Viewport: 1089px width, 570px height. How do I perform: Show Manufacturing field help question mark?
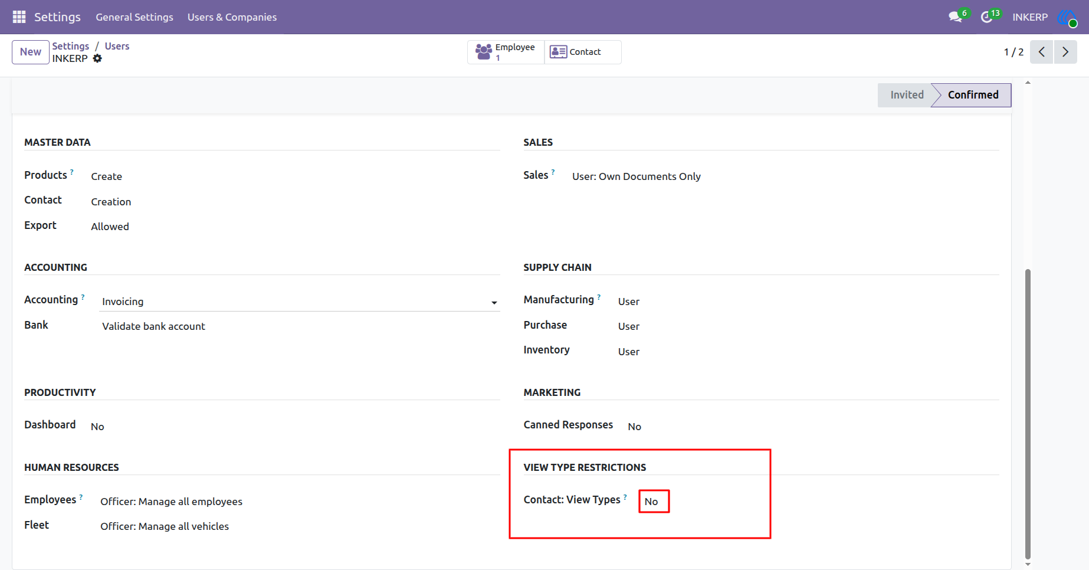[x=599, y=297]
